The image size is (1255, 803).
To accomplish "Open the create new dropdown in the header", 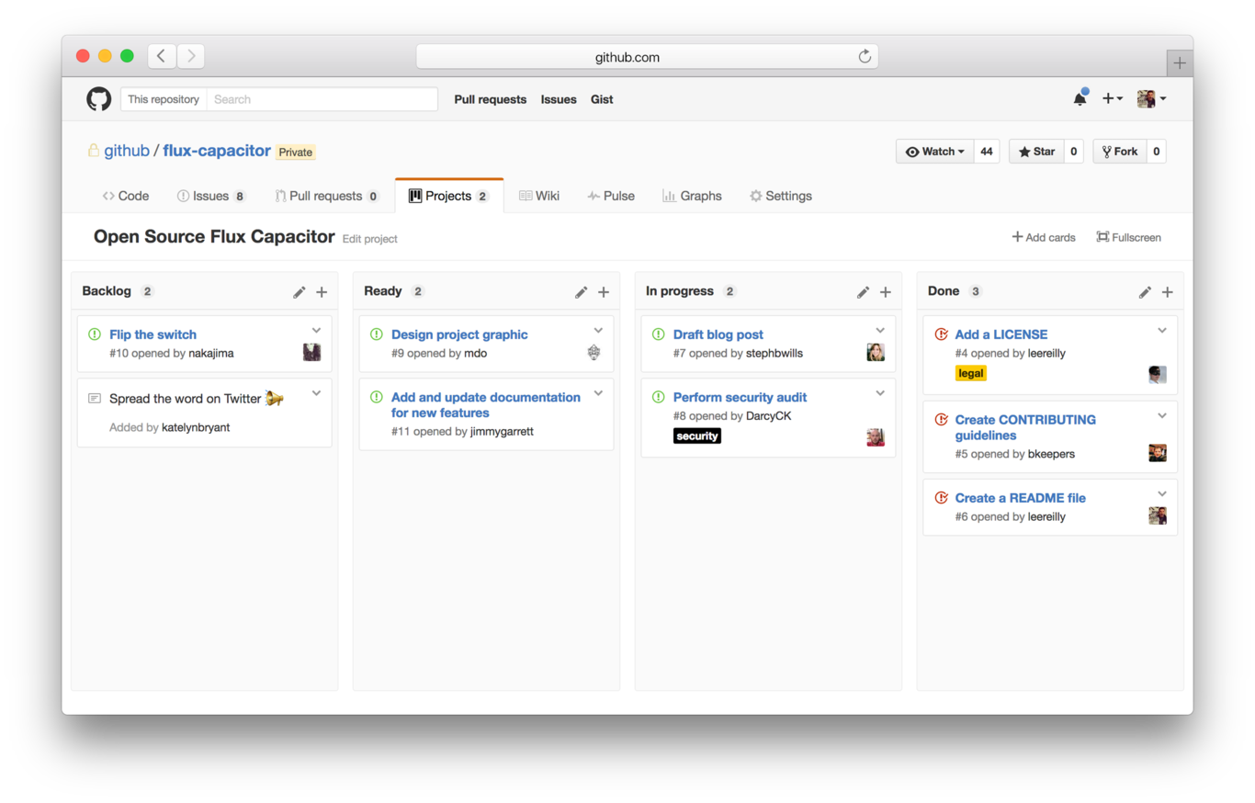I will pyautogui.click(x=1112, y=97).
